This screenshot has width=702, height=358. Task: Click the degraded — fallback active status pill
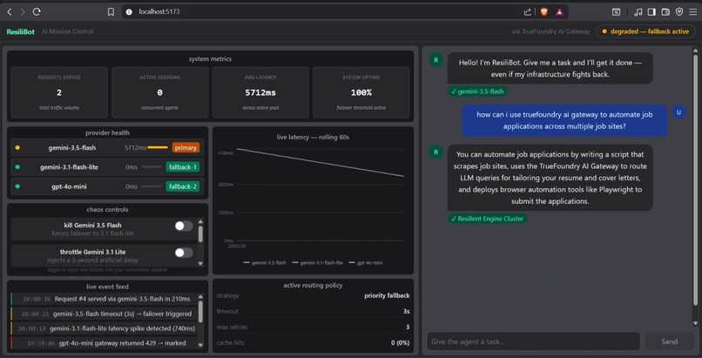645,31
